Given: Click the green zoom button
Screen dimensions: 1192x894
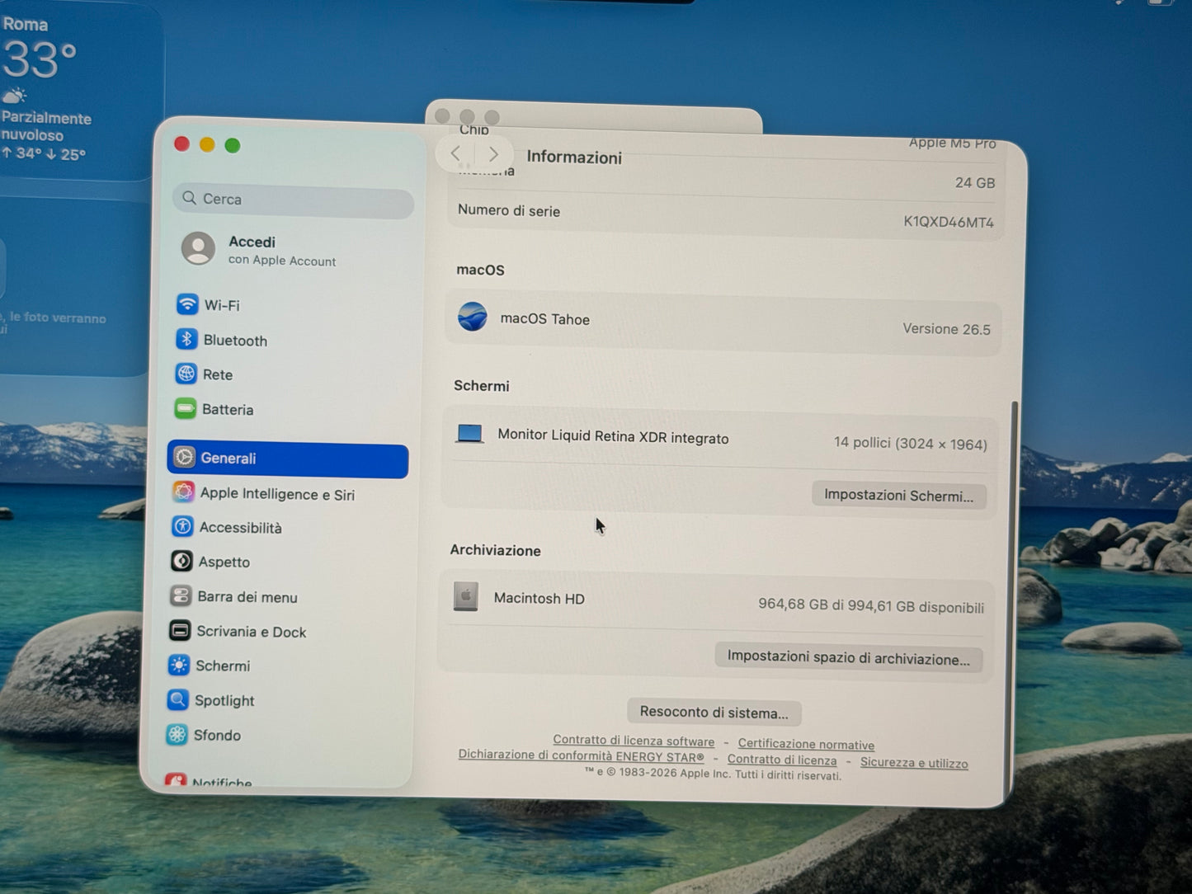Looking at the screenshot, I should tap(233, 146).
